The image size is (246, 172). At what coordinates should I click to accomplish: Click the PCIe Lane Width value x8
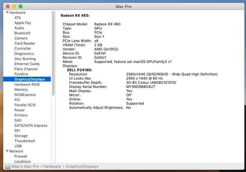[96, 41]
